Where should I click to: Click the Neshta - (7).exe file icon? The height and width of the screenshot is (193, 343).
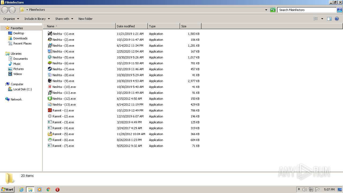[50, 69]
